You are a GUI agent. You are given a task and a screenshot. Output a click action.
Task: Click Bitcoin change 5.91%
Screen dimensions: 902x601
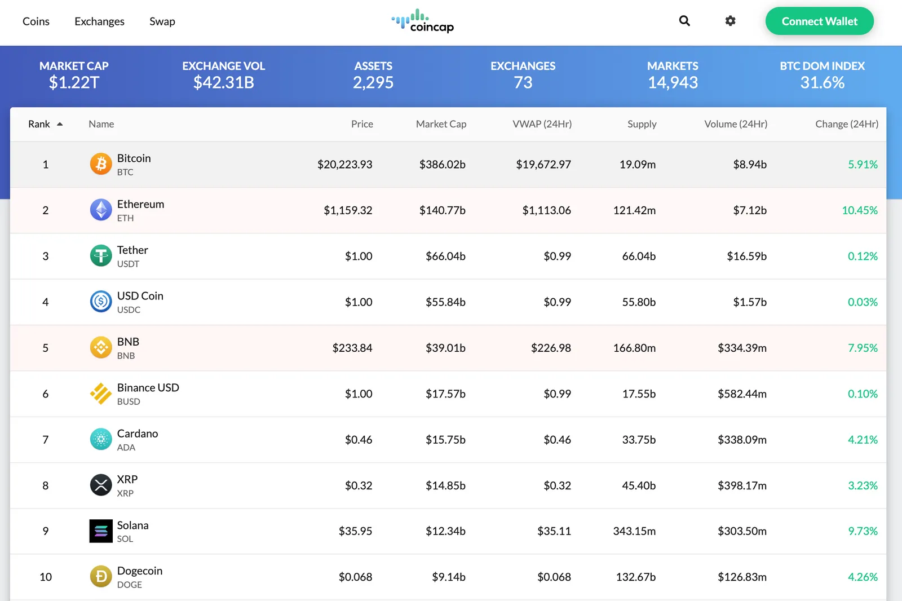coord(863,165)
